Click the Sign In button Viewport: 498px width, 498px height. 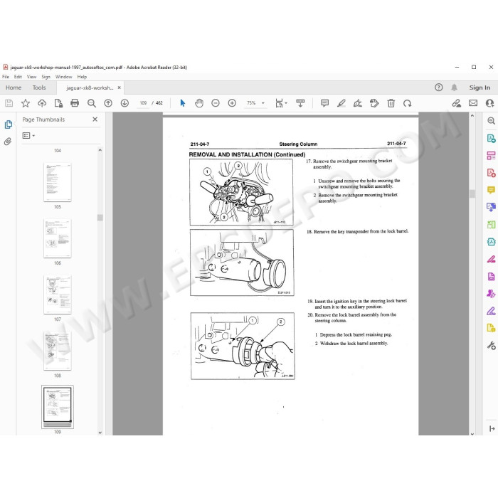(x=480, y=88)
